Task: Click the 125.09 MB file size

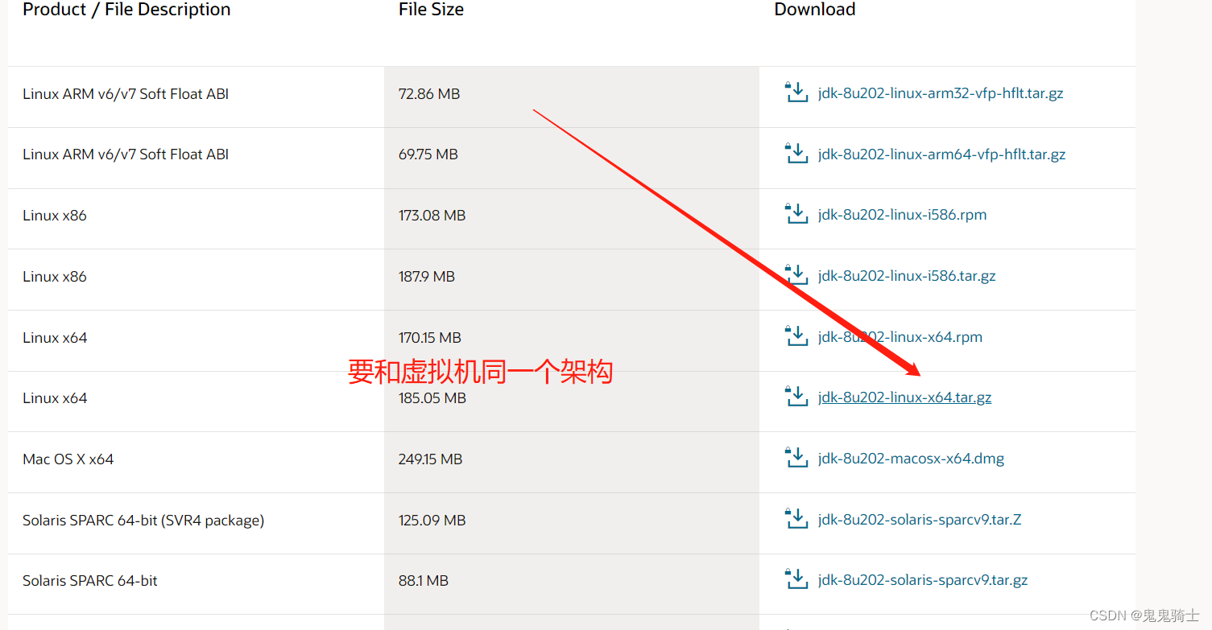Action: [432, 521]
